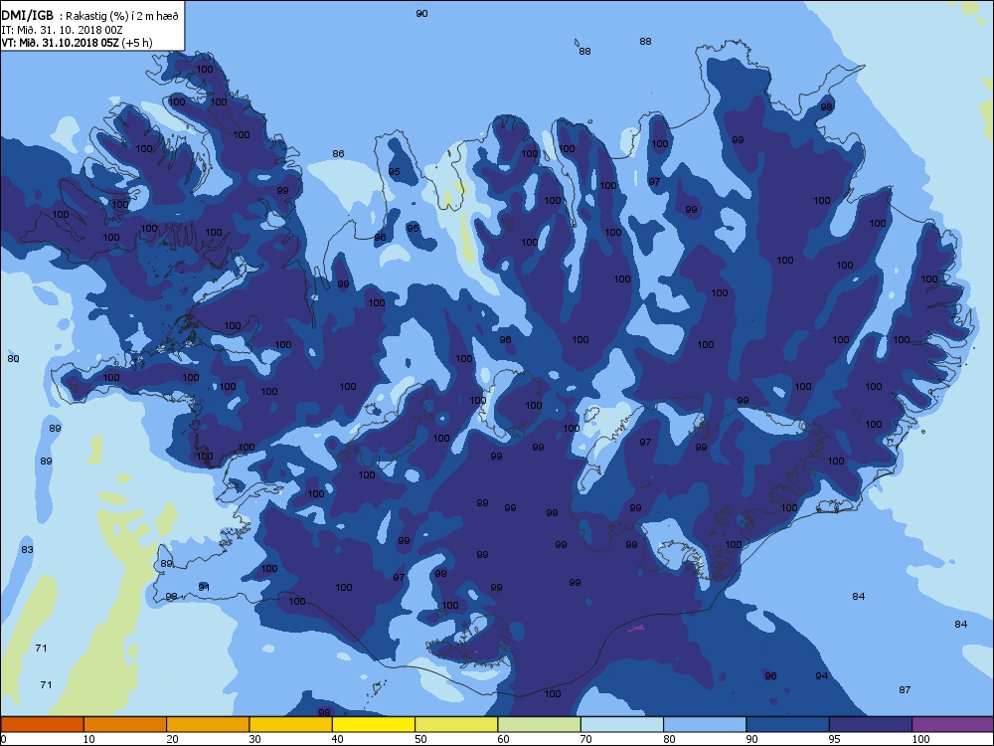Click the 94 humidity value on the map
The image size is (994, 746).
point(822,675)
